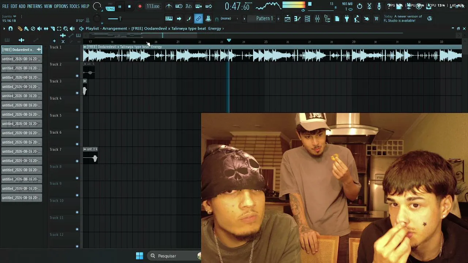This screenshot has width=468, height=263.
Task: Stop playback with the stop button
Action: pos(129,6)
